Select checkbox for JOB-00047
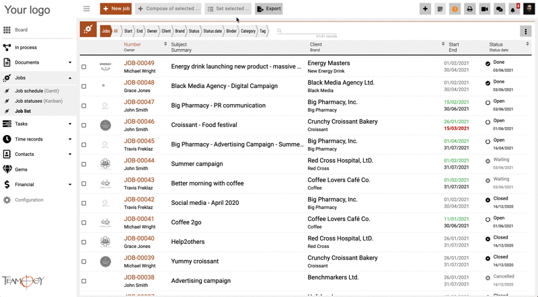Screen dimensions: 538x297 [83, 106]
